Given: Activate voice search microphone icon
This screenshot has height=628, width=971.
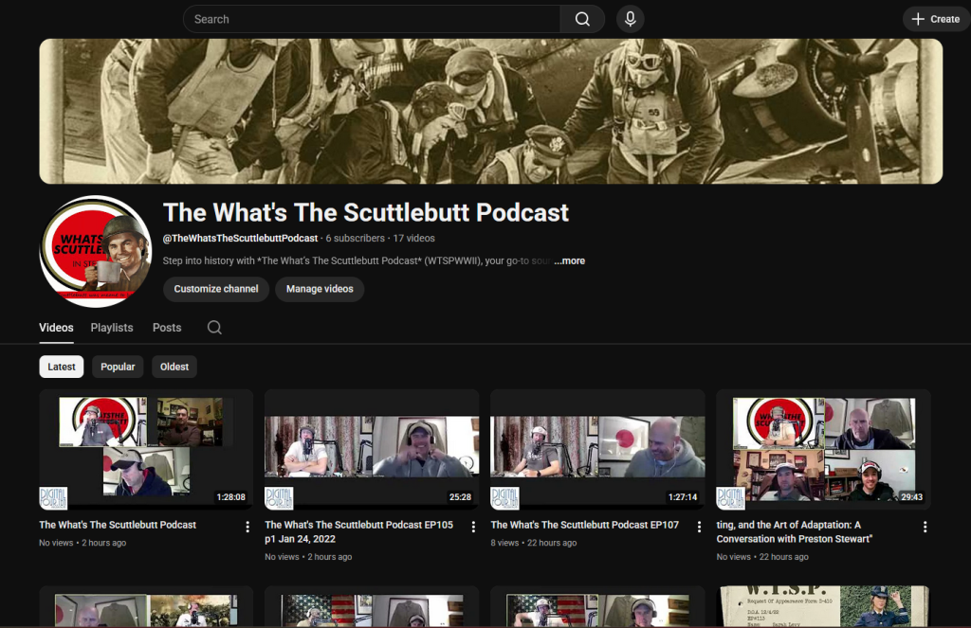Looking at the screenshot, I should point(630,19).
